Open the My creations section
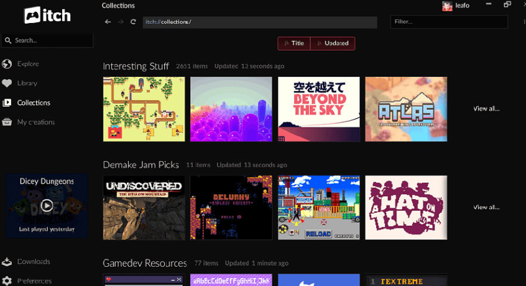This screenshot has width=526, height=286. coord(36,122)
